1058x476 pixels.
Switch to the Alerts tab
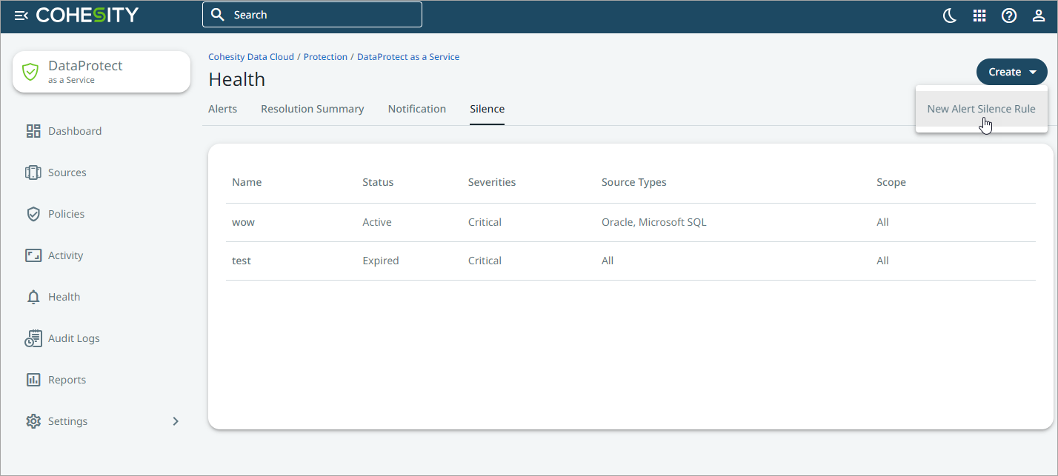(222, 109)
